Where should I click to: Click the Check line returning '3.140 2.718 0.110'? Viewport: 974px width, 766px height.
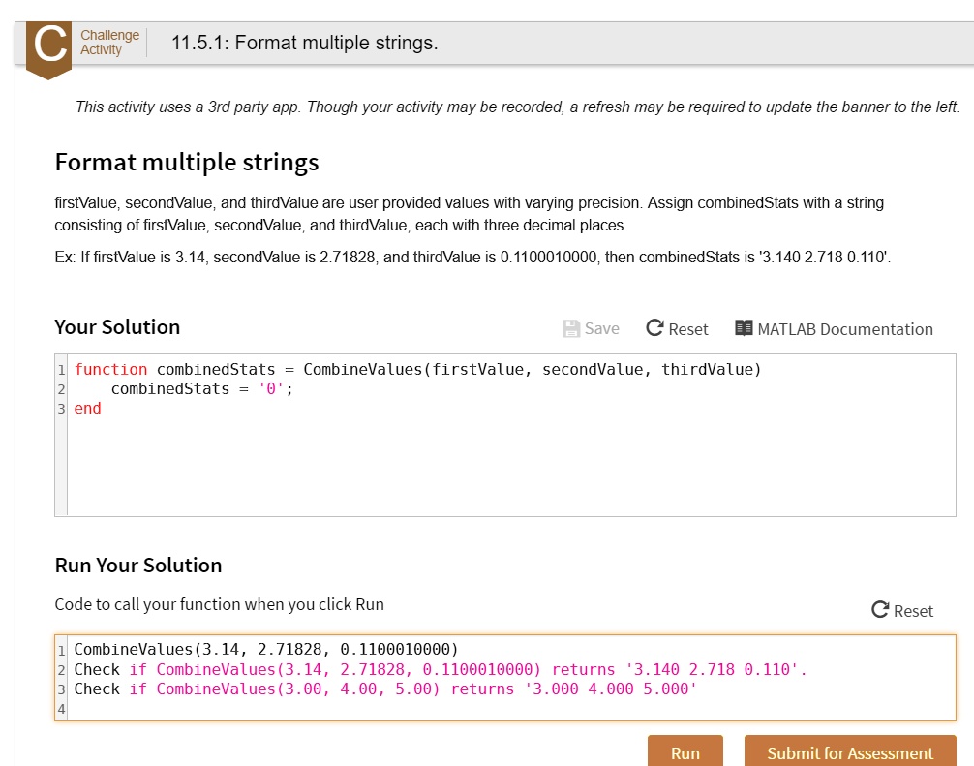pos(440,669)
